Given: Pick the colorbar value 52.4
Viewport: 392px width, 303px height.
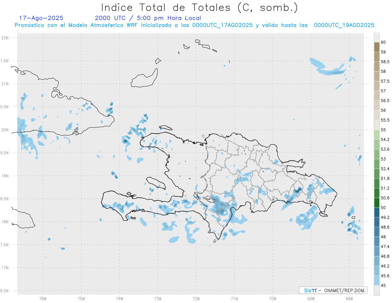Looking at the screenshot, I should (x=385, y=169).
